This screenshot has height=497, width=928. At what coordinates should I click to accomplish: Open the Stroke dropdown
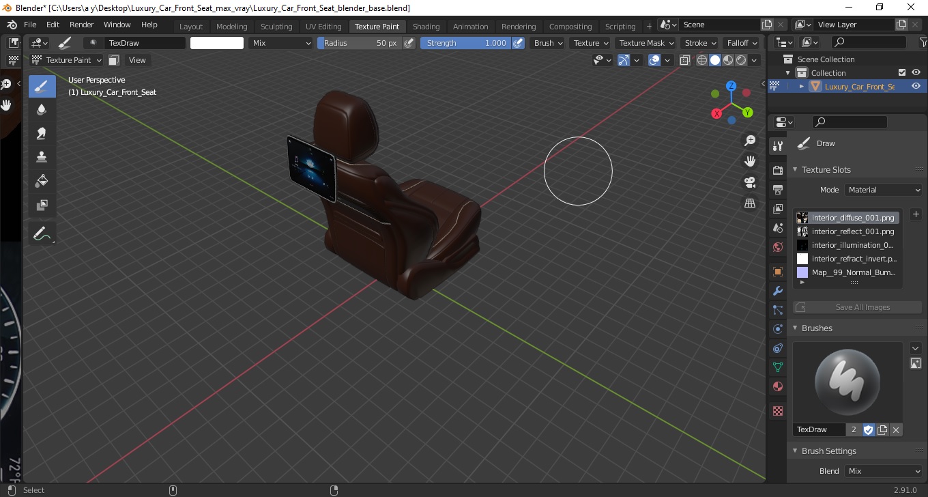click(700, 43)
